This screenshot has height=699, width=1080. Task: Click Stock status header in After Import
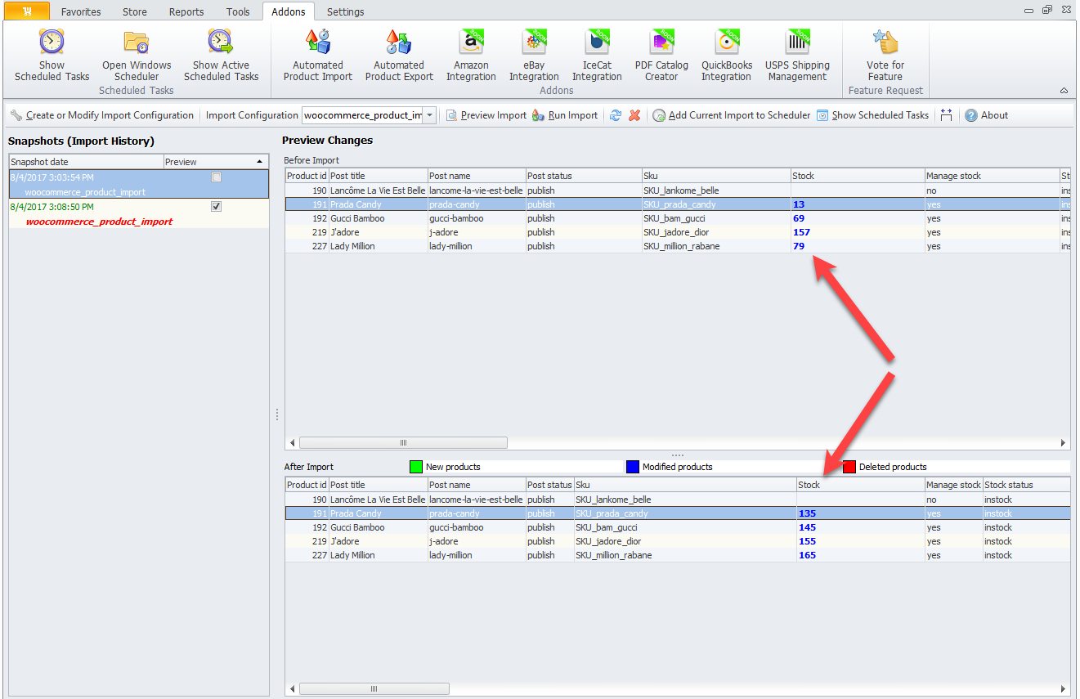(1025, 485)
